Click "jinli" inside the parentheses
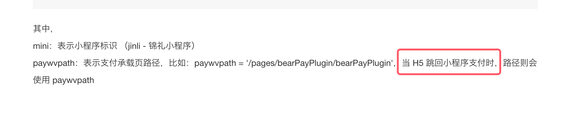 point(134,46)
